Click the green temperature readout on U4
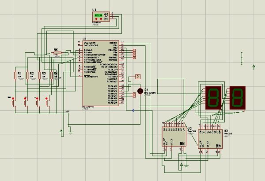The image size is (265, 181). (x=98, y=15)
